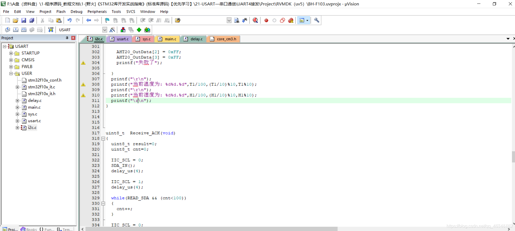Viewport: 515px width, 231px height.
Task: Switch to the core_cm3.h editor tab
Action: 224,39
